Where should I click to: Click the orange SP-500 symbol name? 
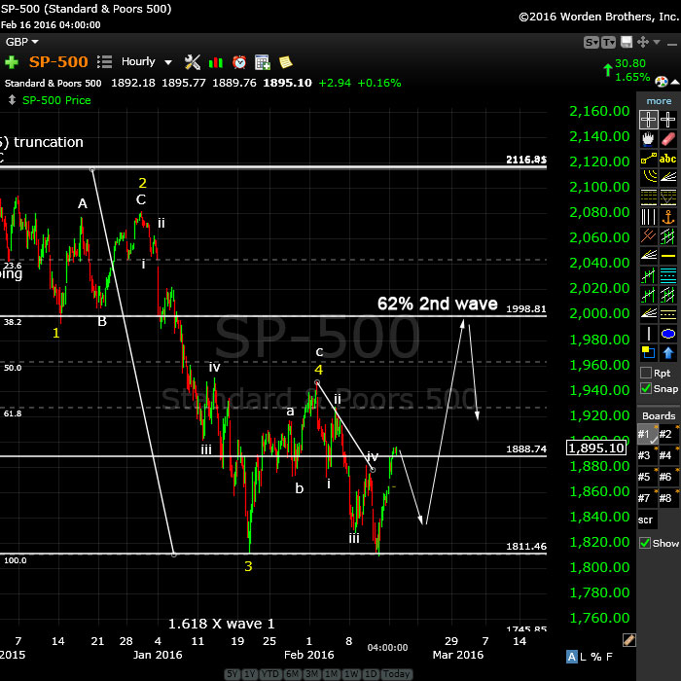[58, 61]
